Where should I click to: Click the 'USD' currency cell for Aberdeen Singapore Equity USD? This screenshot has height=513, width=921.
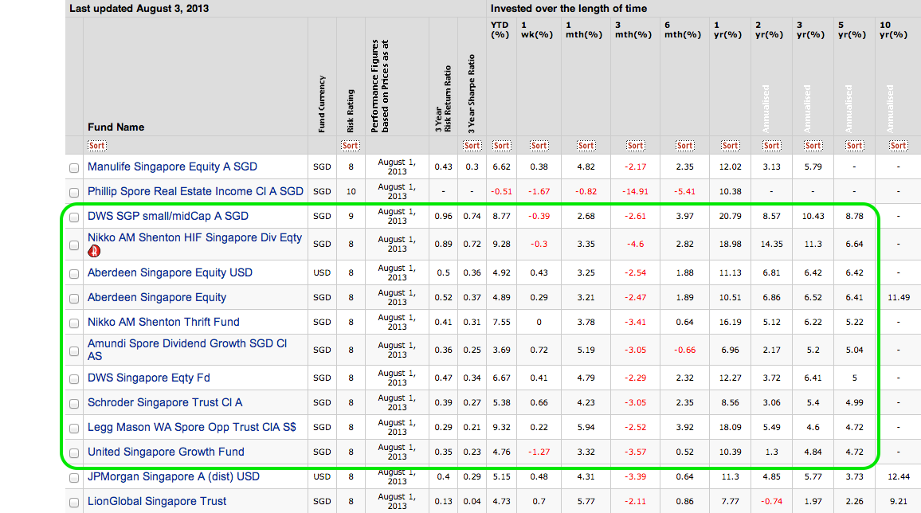(x=322, y=272)
